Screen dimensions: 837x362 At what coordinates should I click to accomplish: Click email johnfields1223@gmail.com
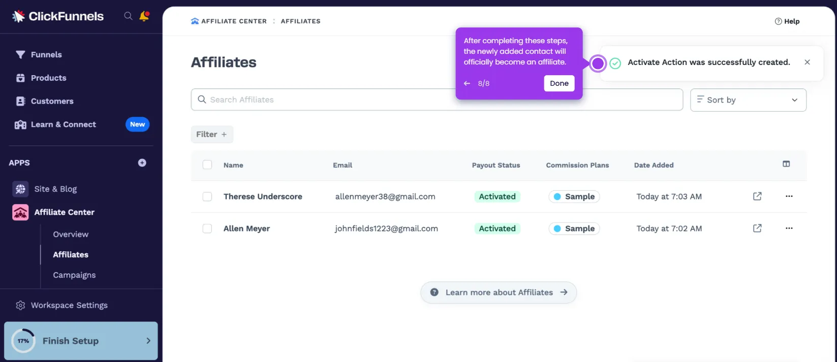(386, 228)
